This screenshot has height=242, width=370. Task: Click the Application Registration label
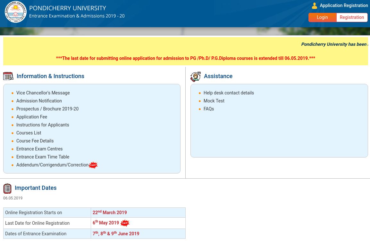tap(344, 5)
